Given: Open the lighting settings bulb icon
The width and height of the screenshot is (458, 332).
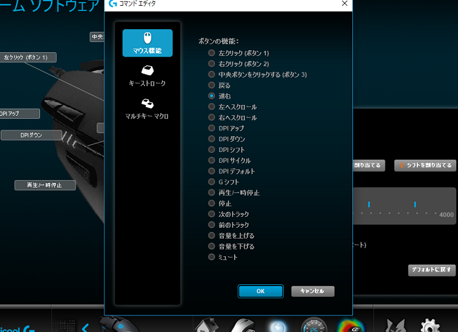Looking at the screenshot, I should (x=277, y=326).
